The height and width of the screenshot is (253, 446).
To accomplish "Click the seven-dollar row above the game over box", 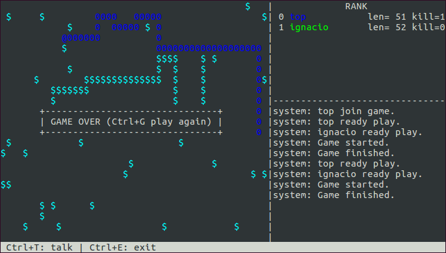I will 70,90.
